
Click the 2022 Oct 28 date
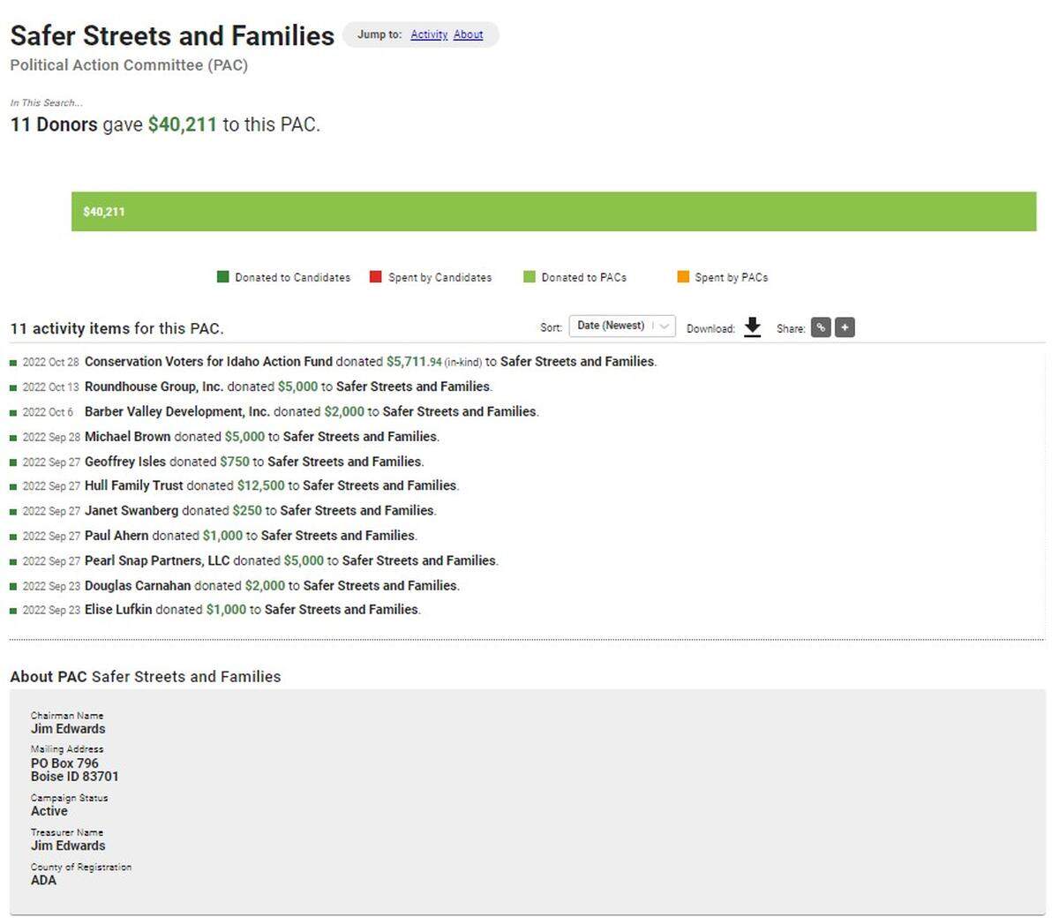click(x=50, y=362)
